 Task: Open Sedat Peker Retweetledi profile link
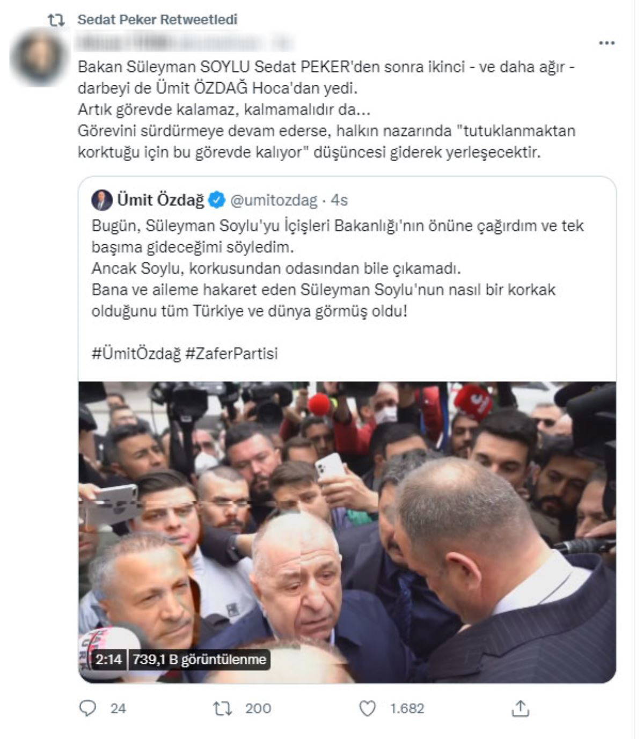pyautogui.click(x=157, y=20)
